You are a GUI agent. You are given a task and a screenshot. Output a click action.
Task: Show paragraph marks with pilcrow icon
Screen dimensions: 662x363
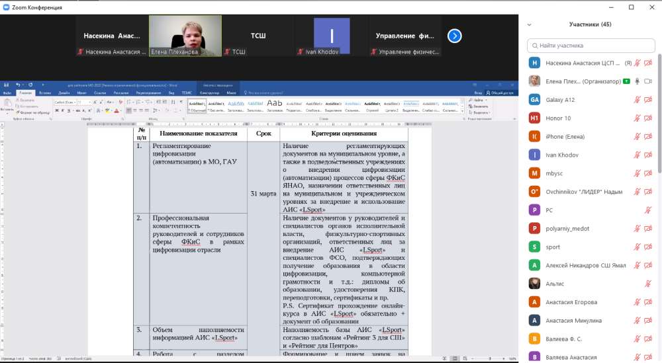[x=181, y=102]
